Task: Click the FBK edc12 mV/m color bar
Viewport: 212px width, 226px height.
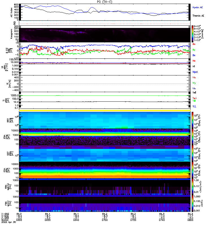Action: 192,187
